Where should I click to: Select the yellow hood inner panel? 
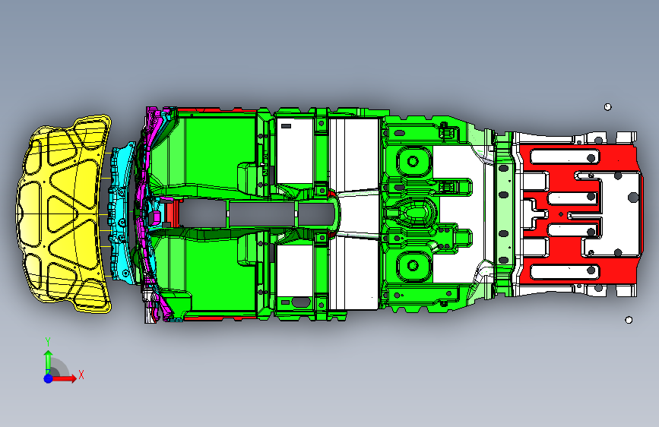[x=63, y=214]
